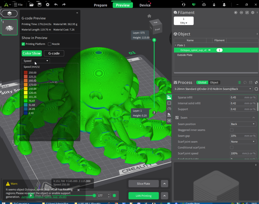Viewport: 259px width, 204px height.
Task: Click the LAN Printing button
Action: click(x=143, y=196)
